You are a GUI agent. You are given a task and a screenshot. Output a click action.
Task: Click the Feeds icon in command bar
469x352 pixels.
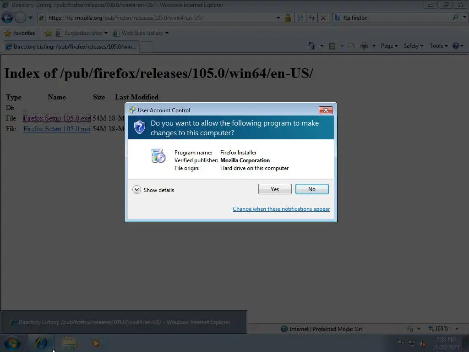pos(332,46)
